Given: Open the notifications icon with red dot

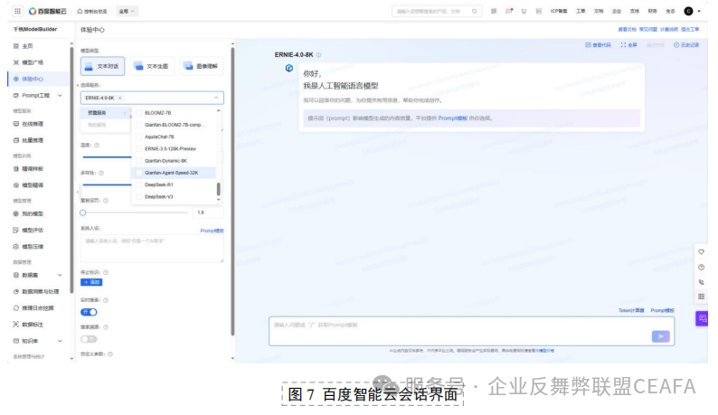Looking at the screenshot, I should pyautogui.click(x=509, y=11).
